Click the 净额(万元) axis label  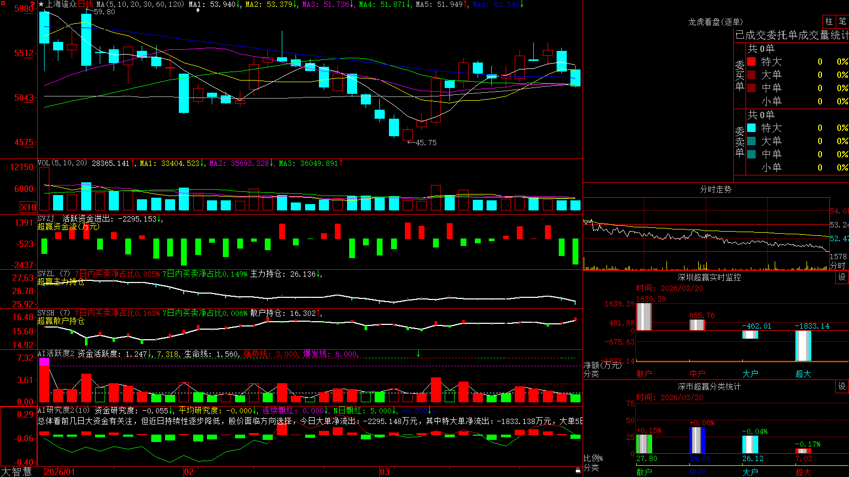602,365
